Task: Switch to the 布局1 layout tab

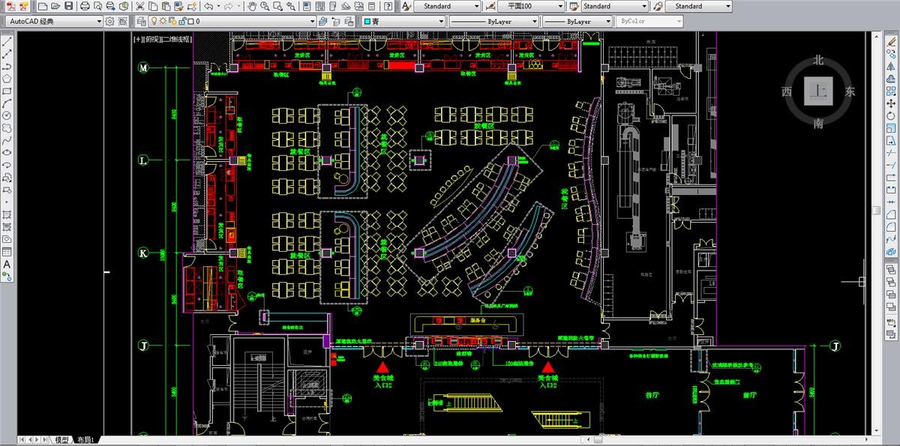Action: [x=85, y=440]
